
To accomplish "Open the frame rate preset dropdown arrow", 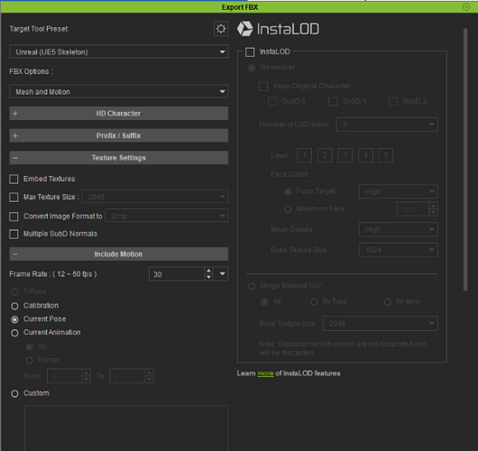I will point(222,274).
